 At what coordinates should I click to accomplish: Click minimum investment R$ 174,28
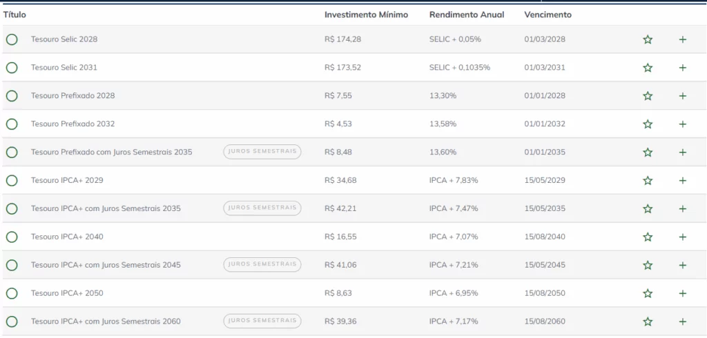[342, 39]
